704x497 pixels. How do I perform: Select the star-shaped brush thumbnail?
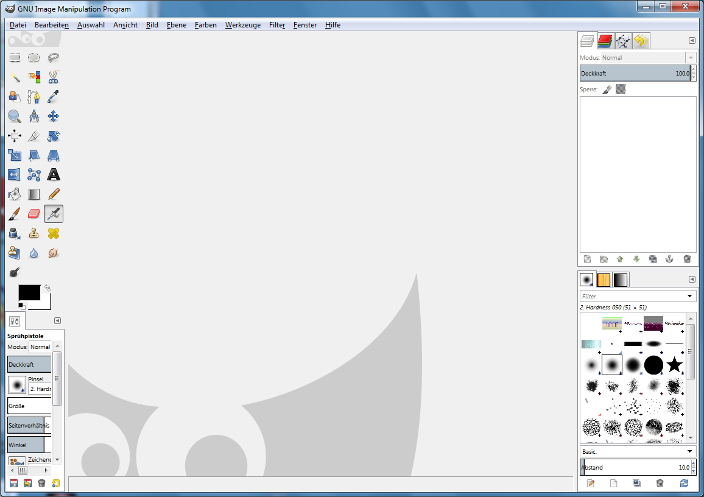(x=674, y=365)
